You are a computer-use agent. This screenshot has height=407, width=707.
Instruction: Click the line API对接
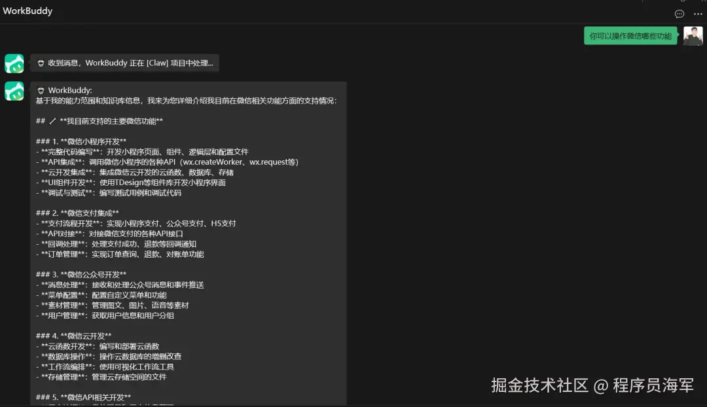click(x=109, y=234)
